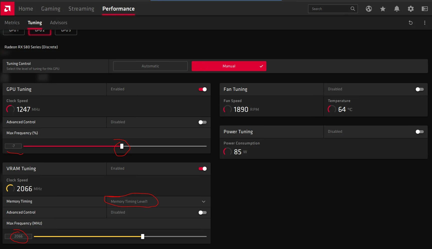Reset tuning using the undo arrow icon
Image resolution: width=432 pixels, height=249 pixels.
[411, 22]
